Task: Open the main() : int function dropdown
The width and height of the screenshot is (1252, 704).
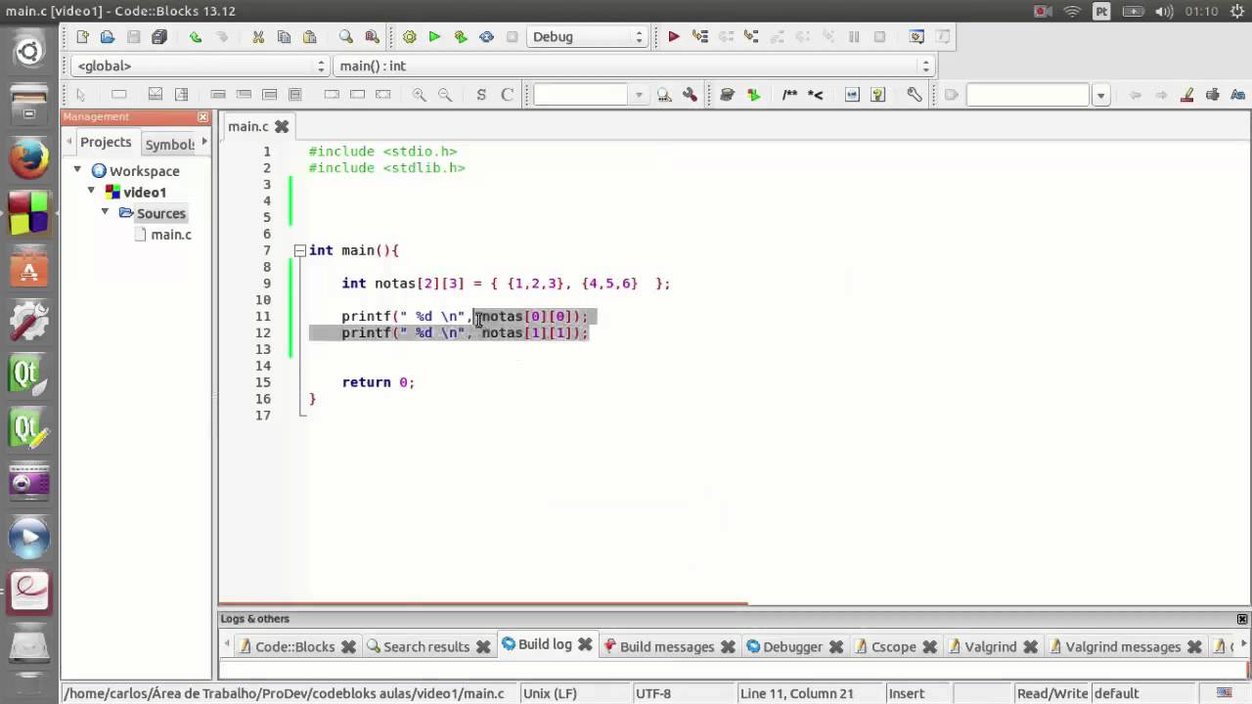Action: click(634, 66)
